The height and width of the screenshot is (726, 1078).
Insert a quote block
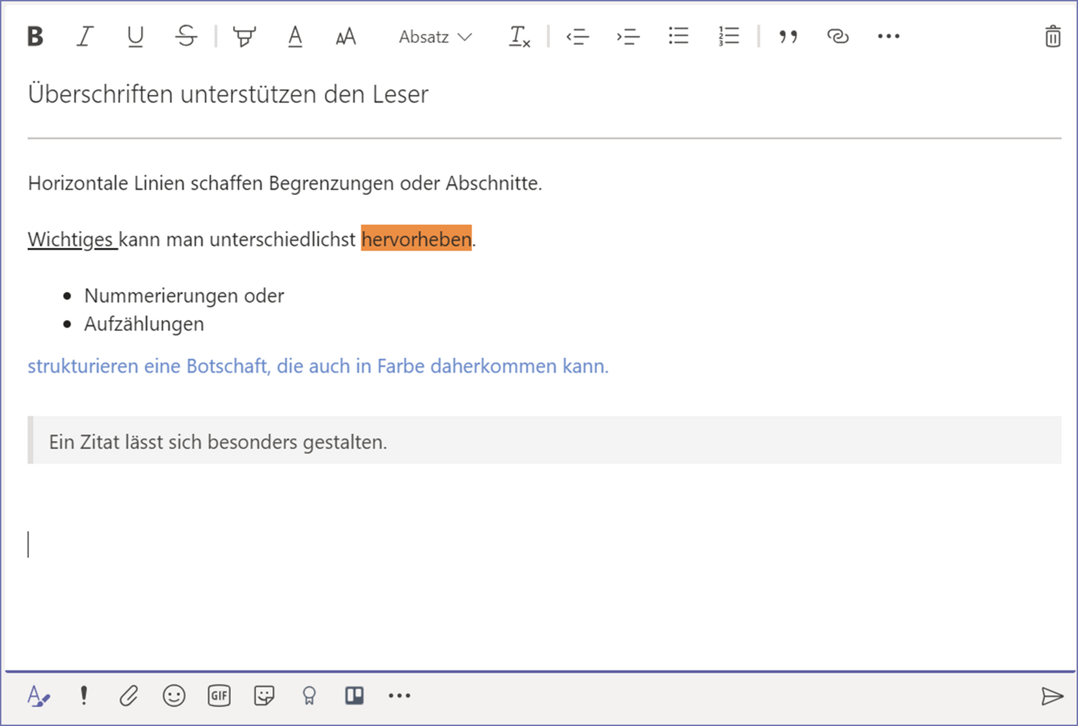pyautogui.click(x=788, y=36)
